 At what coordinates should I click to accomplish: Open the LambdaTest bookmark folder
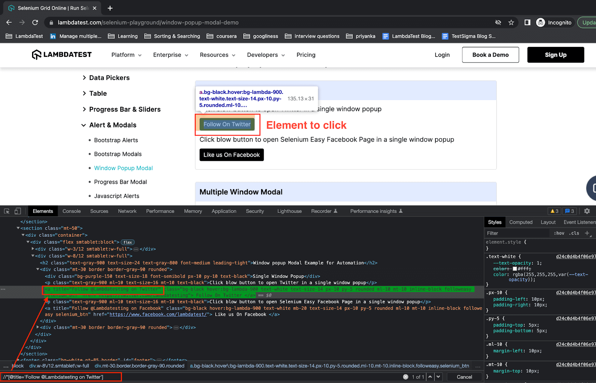point(25,36)
